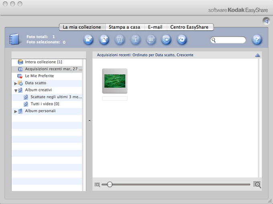Select the green grass photo thumbnail

(115, 81)
